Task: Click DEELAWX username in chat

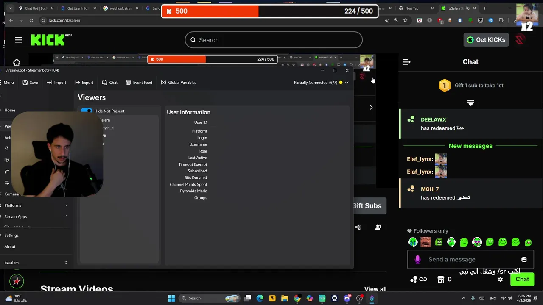Action: (433, 120)
